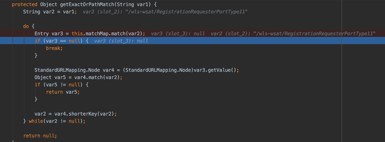Click the var4.match(var2) expression
Viewport: 385px width, 142px height.
pos(97,77)
